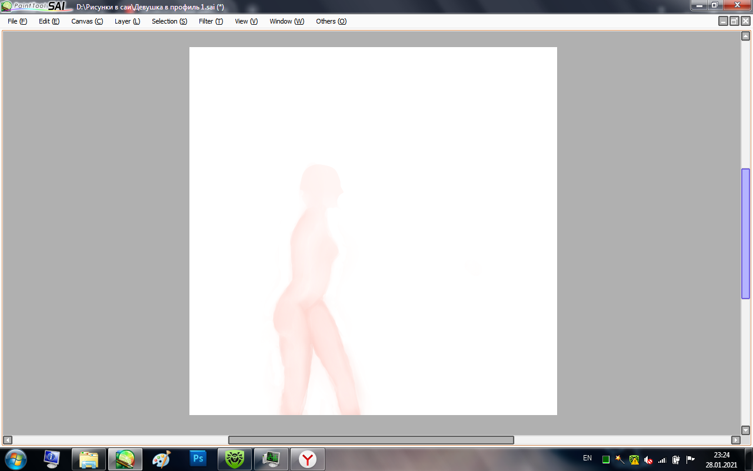
Task: Click the EN language indicator
Action: click(x=587, y=458)
